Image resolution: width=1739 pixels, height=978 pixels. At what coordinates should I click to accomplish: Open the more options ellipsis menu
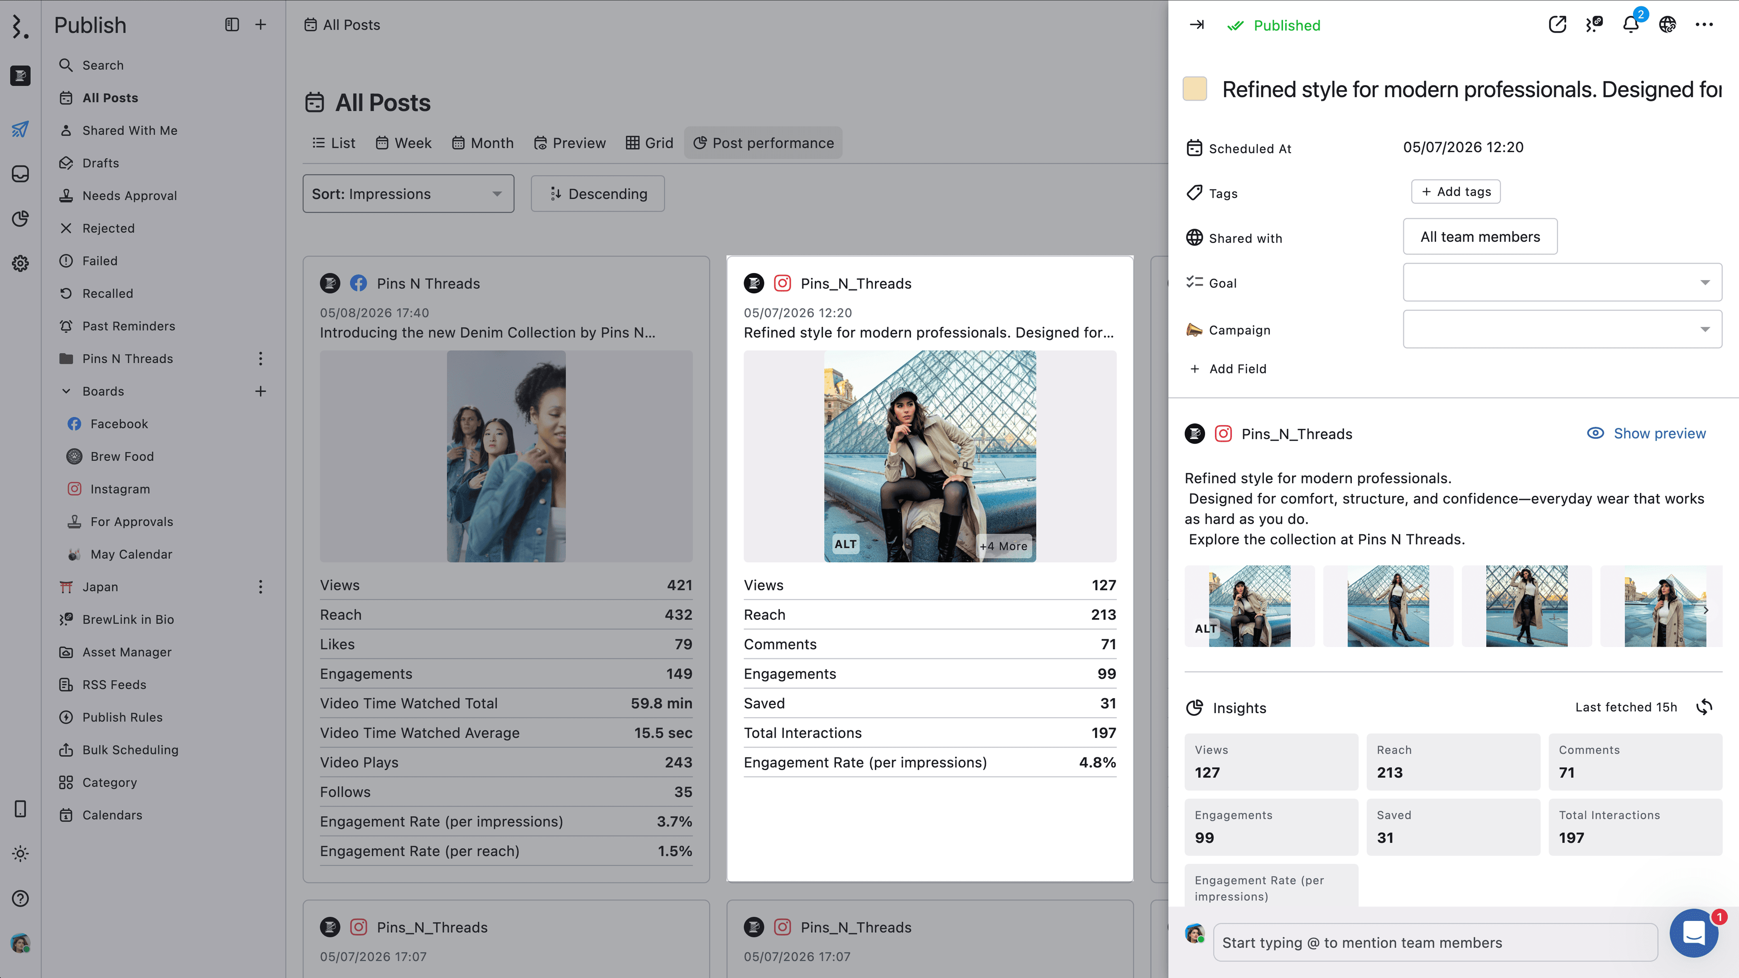[x=1704, y=25]
